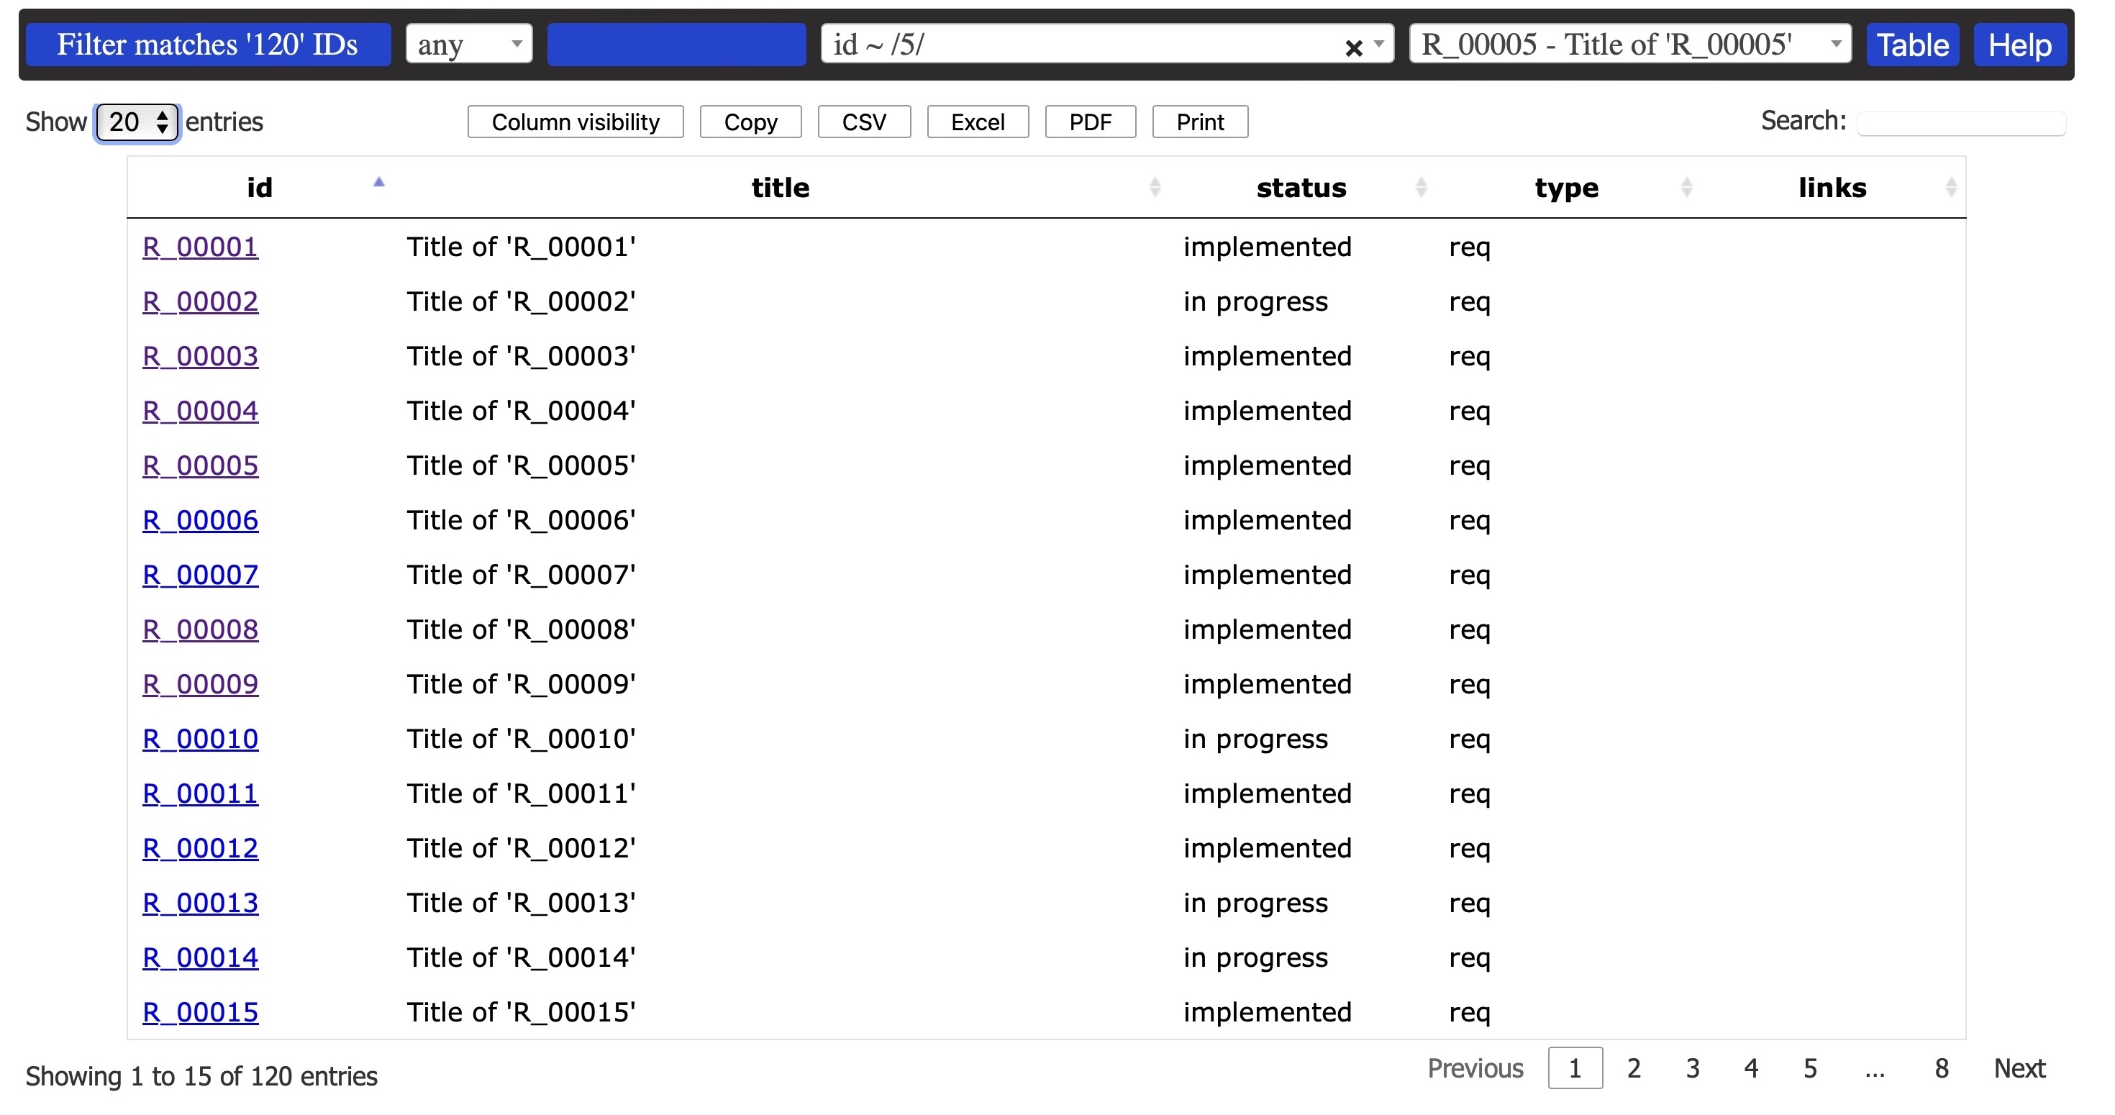This screenshot has height=1115, width=2115.
Task: Open the 'any' filter dropdown
Action: (x=468, y=45)
